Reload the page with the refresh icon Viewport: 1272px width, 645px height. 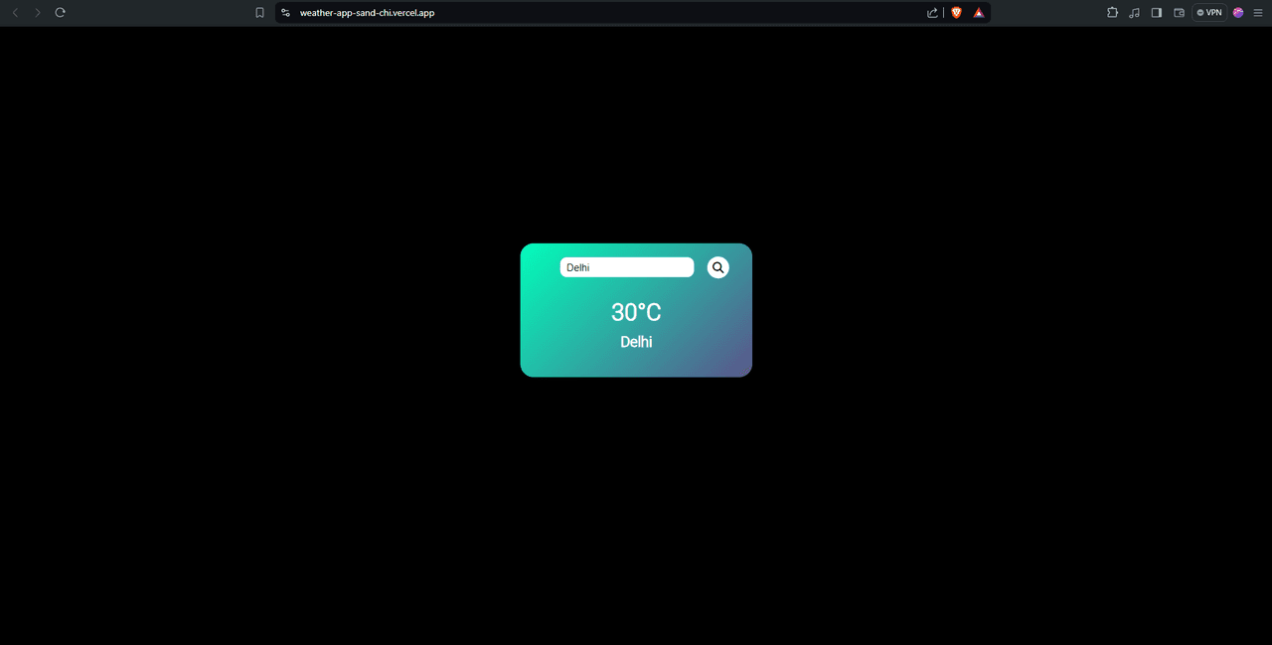click(x=60, y=13)
